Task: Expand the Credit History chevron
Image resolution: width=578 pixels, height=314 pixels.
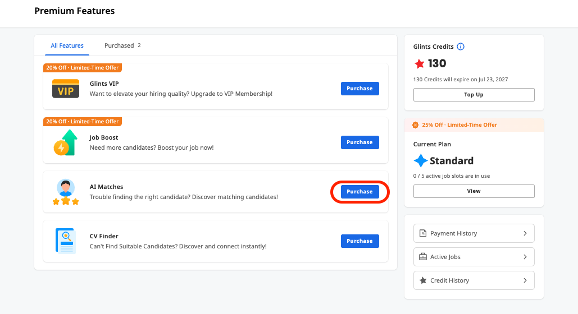Action: coord(525,280)
